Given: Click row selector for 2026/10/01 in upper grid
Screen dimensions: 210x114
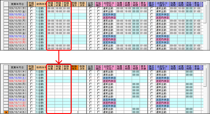Looking at the screenshot, I should [x=6, y=8].
